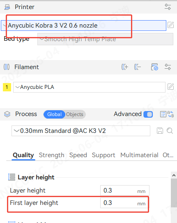Switch to the Strength tab
This screenshot has width=177, height=223.
click(51, 155)
